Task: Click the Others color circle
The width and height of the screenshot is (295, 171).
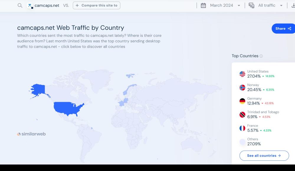Action: [242, 142]
